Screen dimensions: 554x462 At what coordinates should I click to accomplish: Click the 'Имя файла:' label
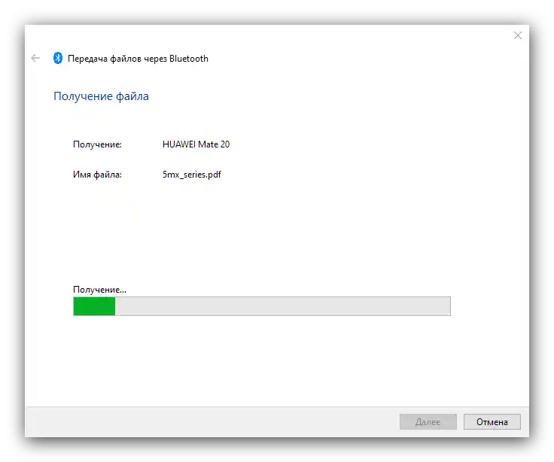pyautogui.click(x=97, y=175)
